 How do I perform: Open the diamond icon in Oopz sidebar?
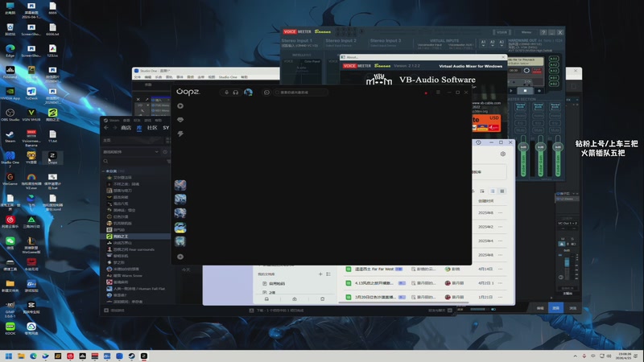pos(180,120)
